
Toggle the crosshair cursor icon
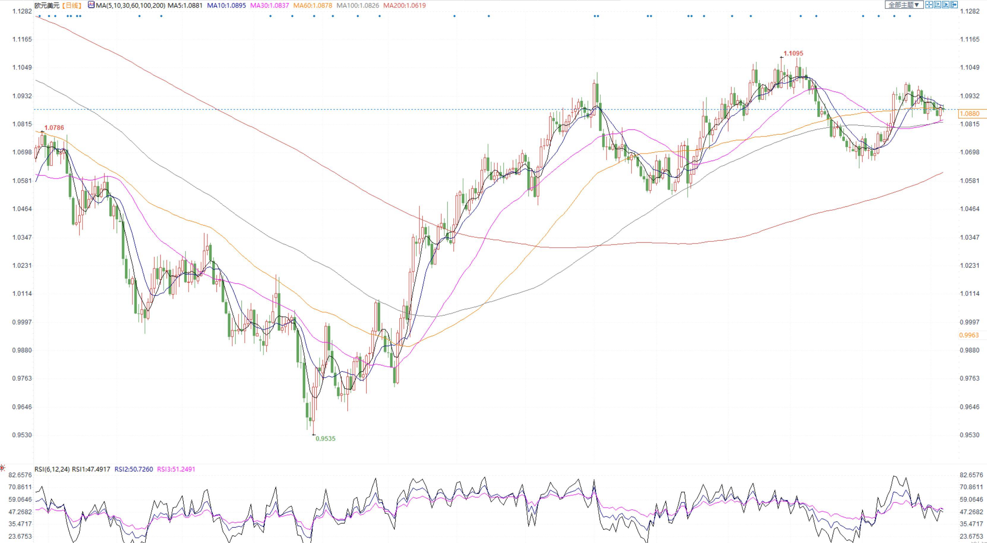pos(929,5)
